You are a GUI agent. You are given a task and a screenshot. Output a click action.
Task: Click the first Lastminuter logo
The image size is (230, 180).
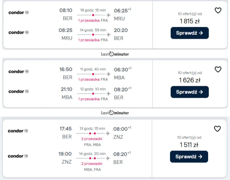(115, 54)
